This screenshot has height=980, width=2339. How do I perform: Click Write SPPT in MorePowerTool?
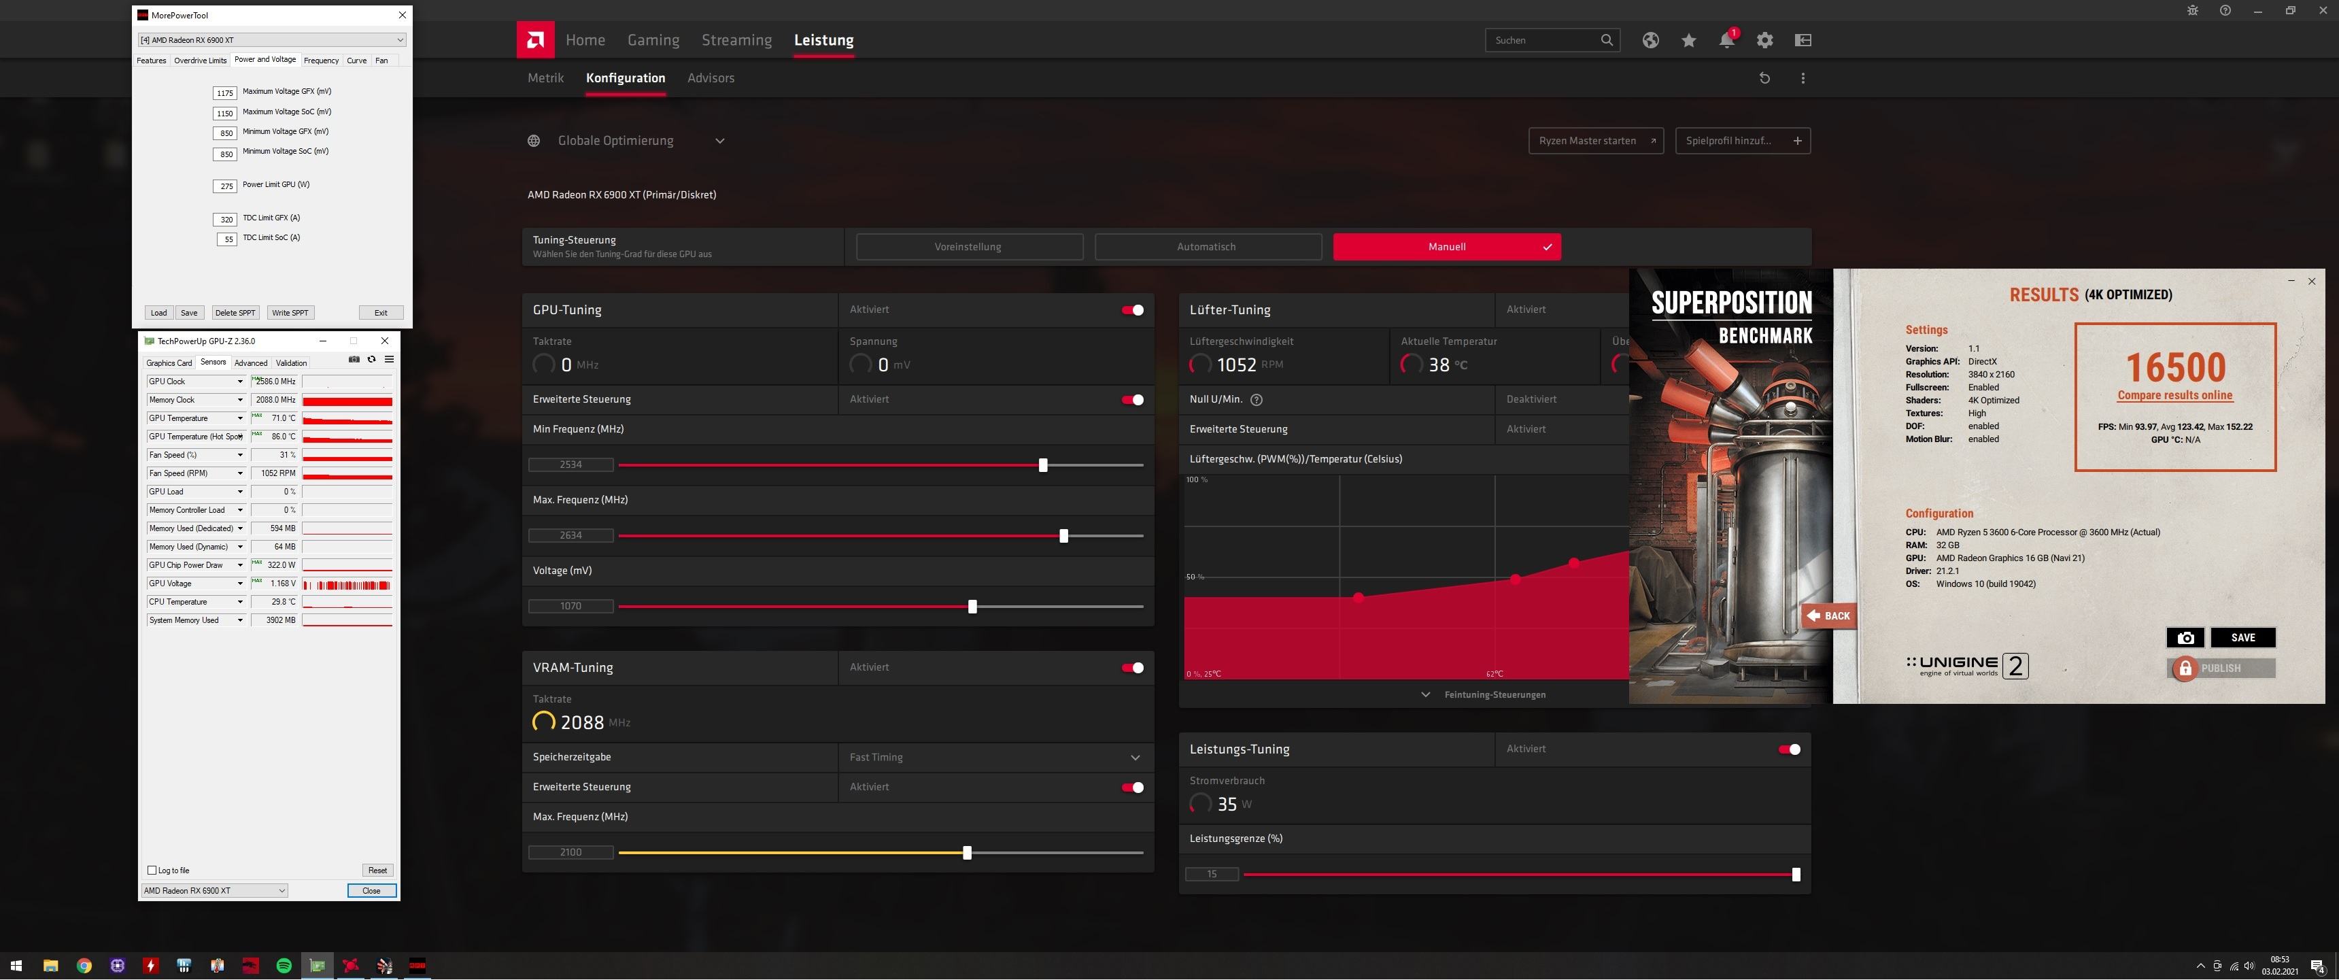(290, 312)
